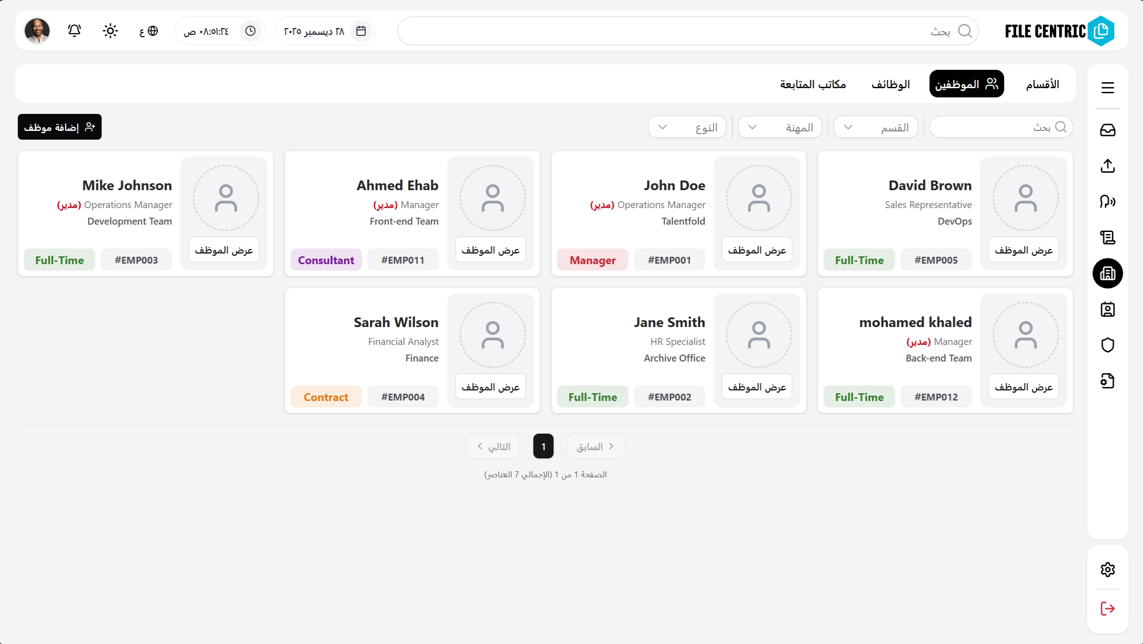The height and width of the screenshot is (644, 1143).
Task: View John Doe via عرض الموظف button
Action: point(757,249)
